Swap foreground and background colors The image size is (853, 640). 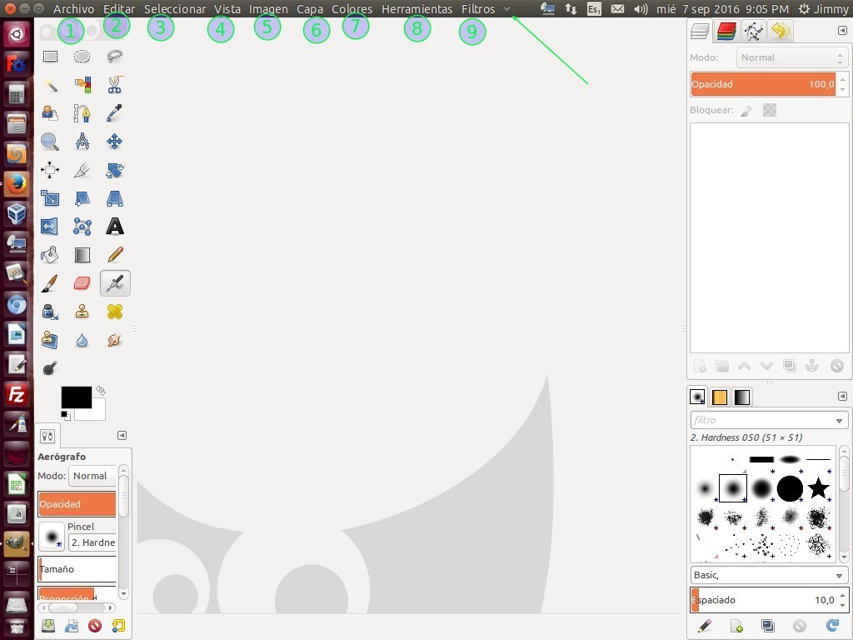99,388
